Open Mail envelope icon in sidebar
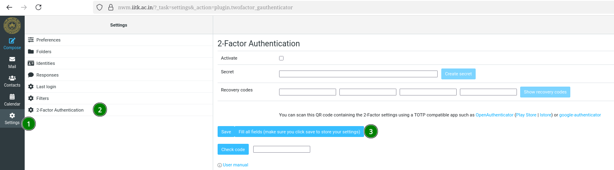This screenshot has width=614, height=170. (x=12, y=59)
